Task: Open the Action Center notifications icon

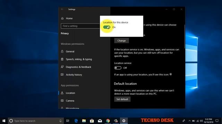Action: [217, 121]
